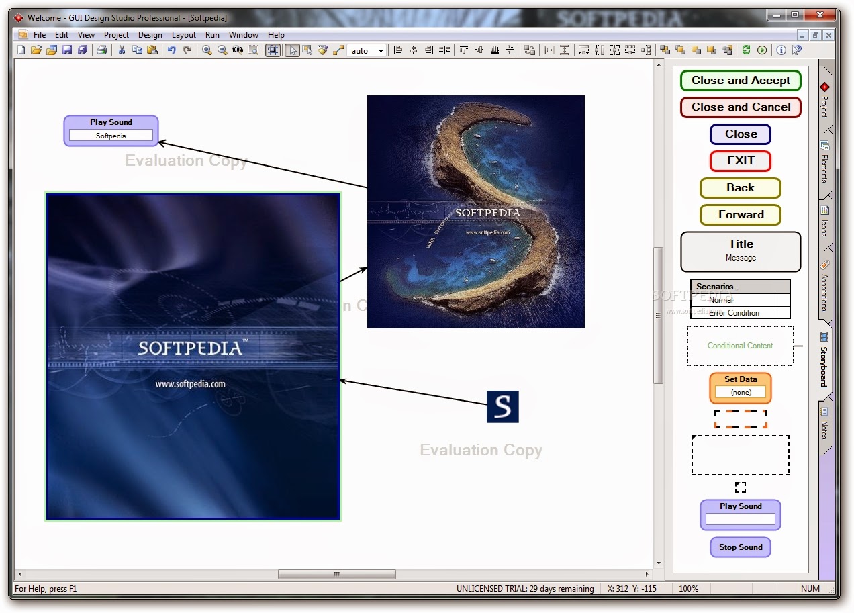This screenshot has height=613, width=854.
Task: Run the project with the green play icon
Action: point(762,50)
